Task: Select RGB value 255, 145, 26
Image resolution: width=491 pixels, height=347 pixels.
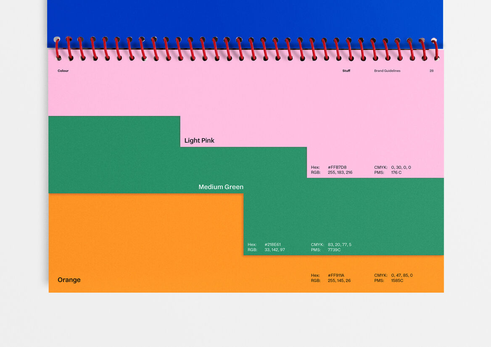Action: click(x=339, y=281)
